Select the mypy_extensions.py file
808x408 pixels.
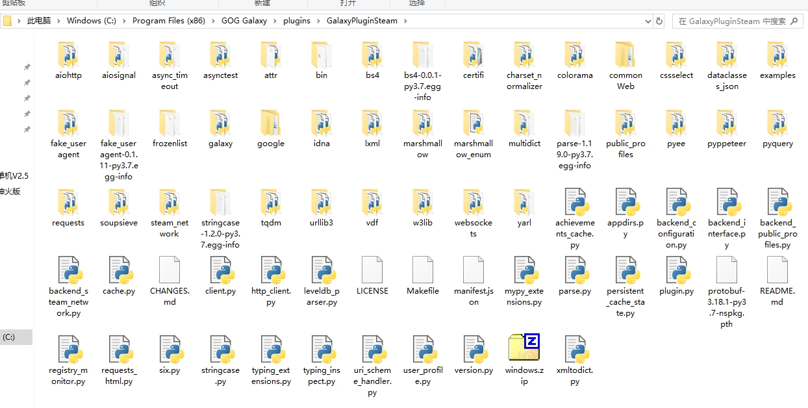click(x=524, y=282)
